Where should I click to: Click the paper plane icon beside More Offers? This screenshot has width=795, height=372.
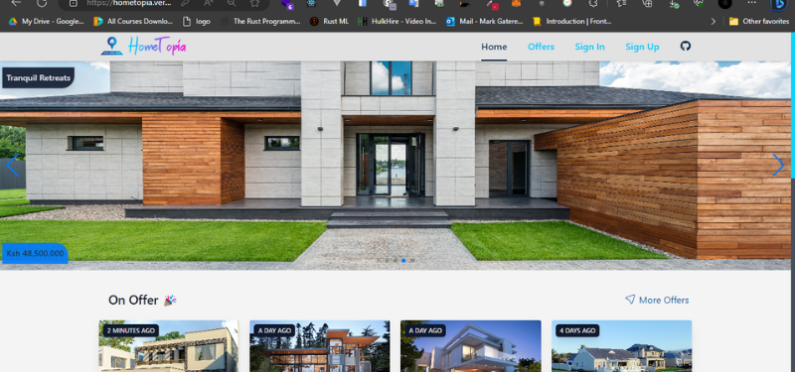[630, 300]
